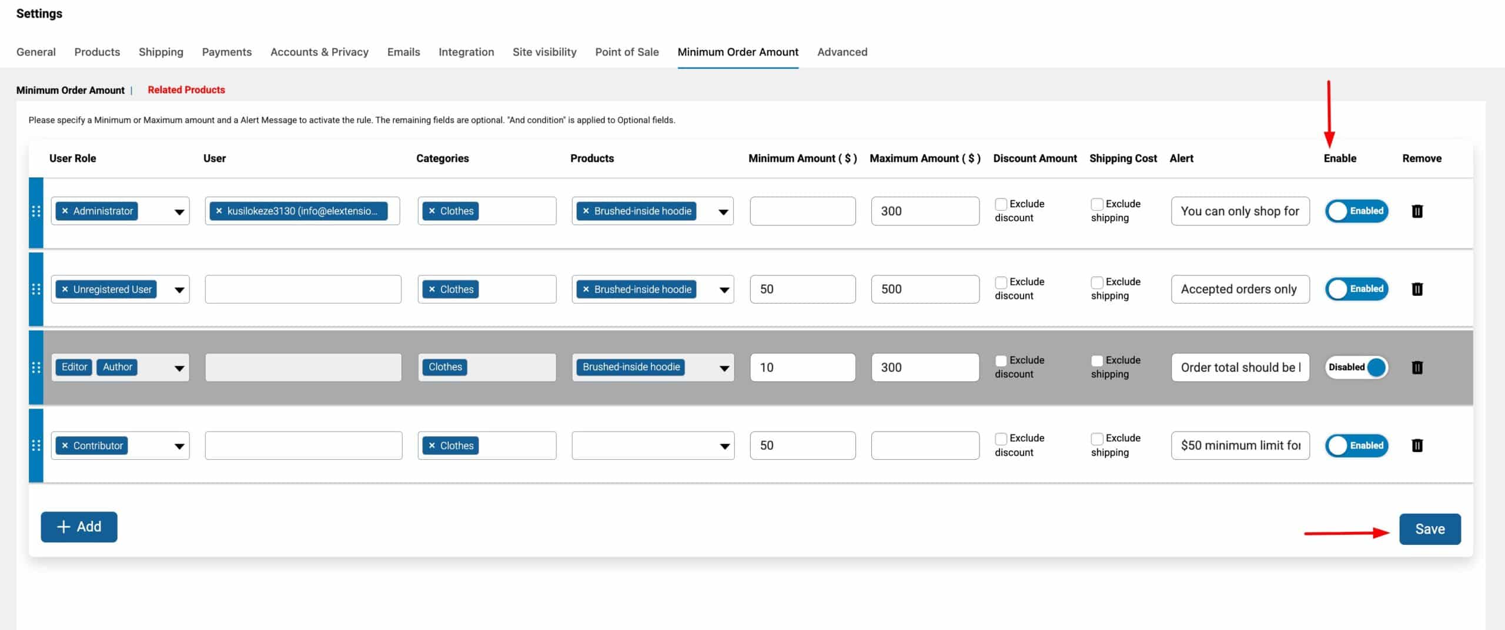Open the Advanced settings tab
Viewport: 1505px width, 630px height.
pos(842,52)
